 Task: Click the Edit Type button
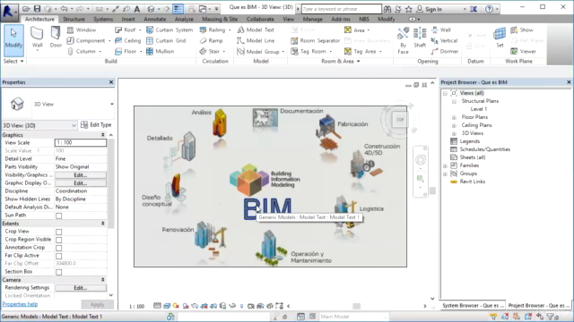point(96,125)
